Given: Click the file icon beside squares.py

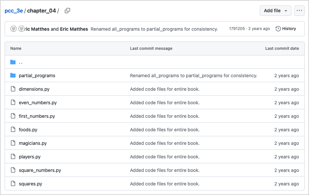Looking at the screenshot, I should point(13,183).
